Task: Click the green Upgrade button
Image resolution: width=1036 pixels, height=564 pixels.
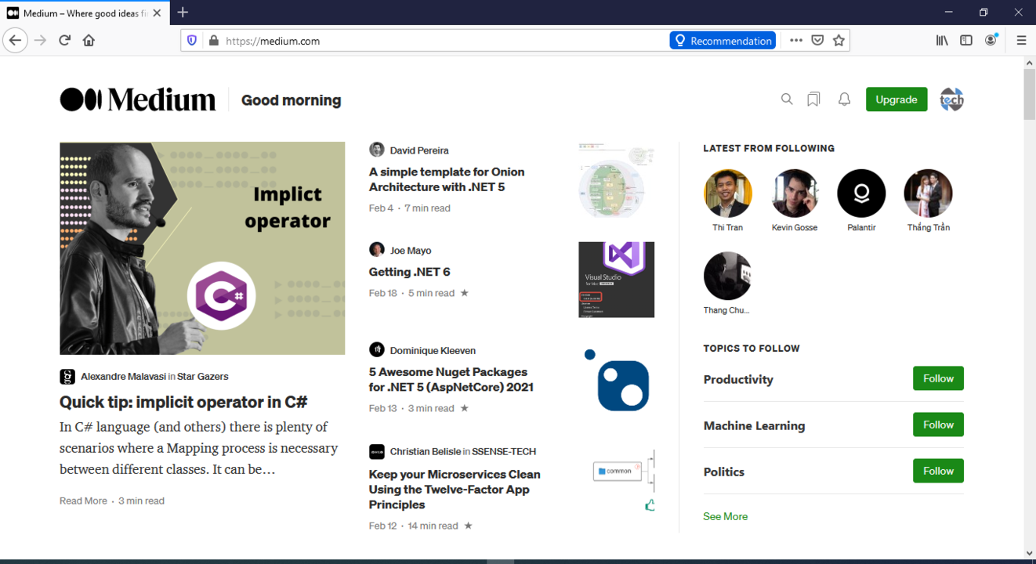Action: [896, 99]
